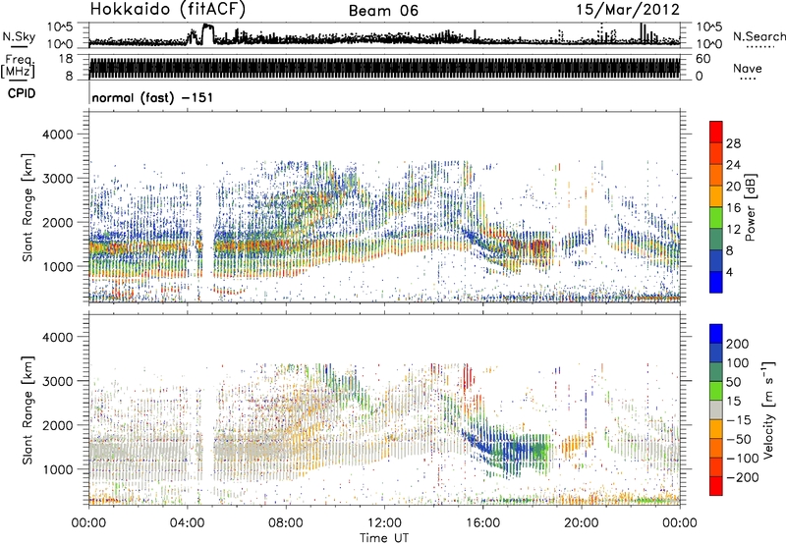
Task: Click the 3000 tick on the velocity panel
Action: point(57,381)
